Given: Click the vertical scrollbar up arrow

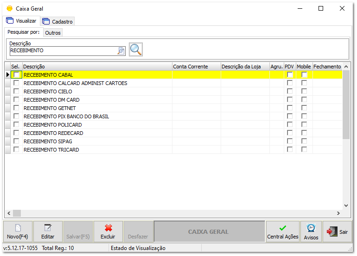Looking at the screenshot, I should (346, 67).
